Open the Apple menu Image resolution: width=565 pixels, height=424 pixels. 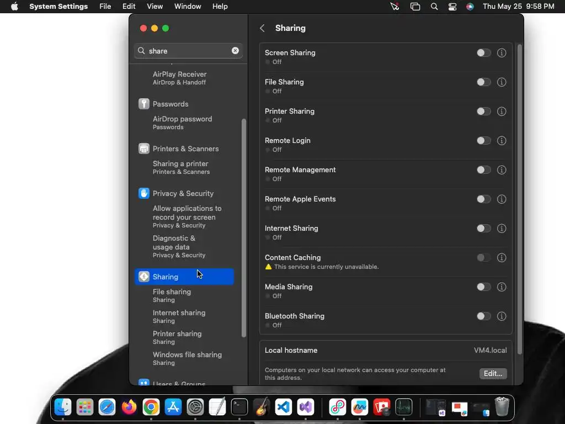pos(14,7)
